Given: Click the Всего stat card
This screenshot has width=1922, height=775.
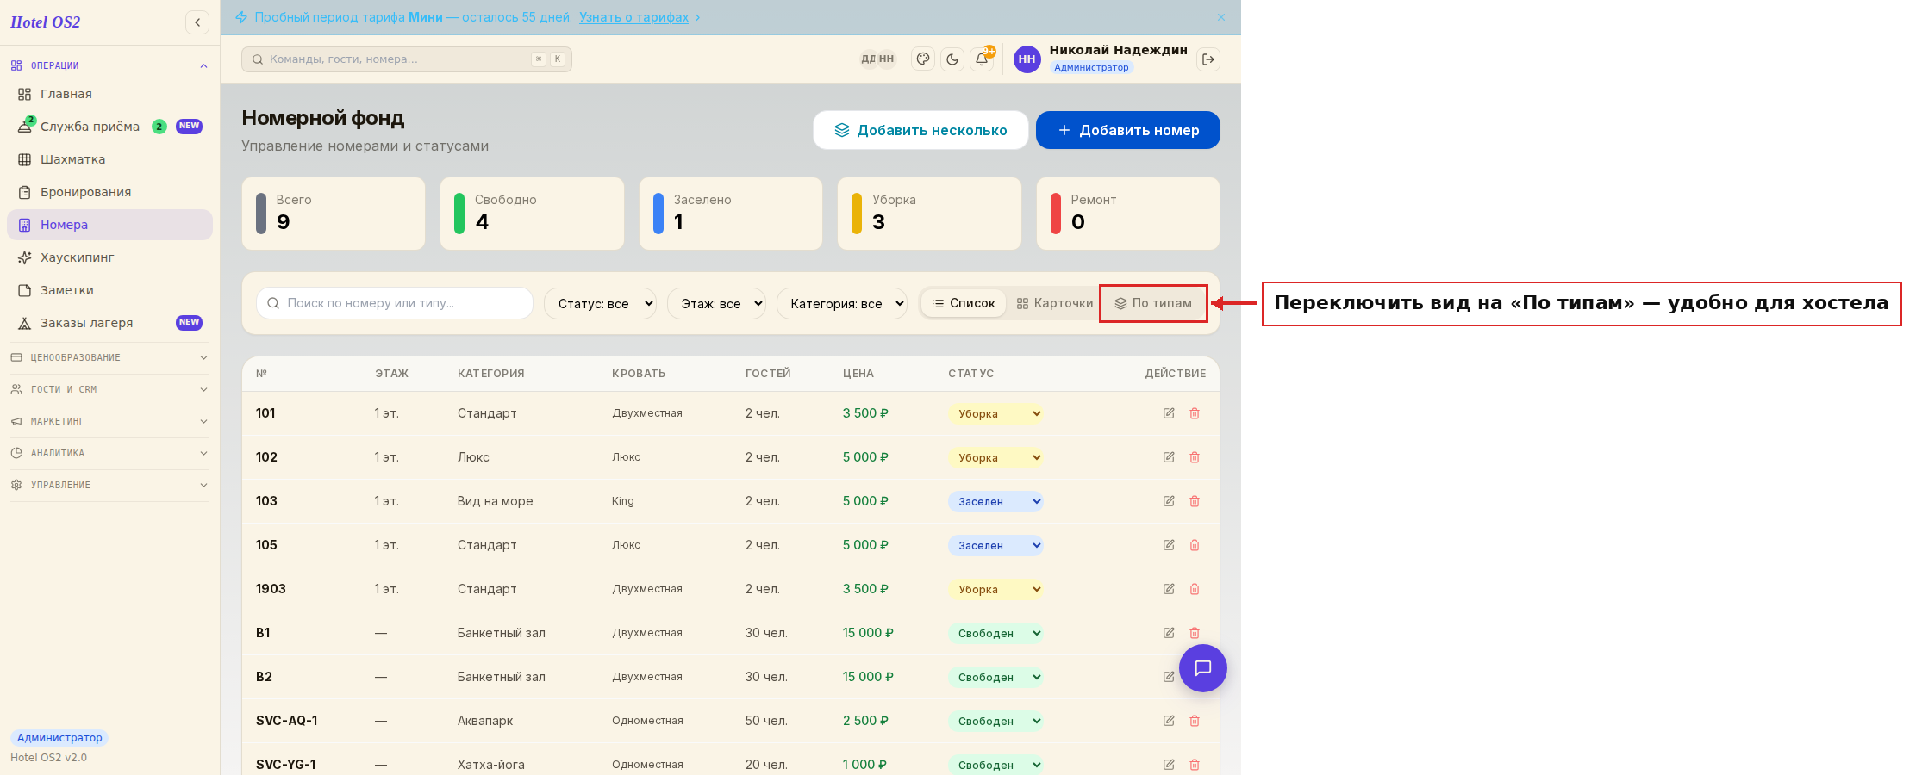Looking at the screenshot, I should 334,214.
